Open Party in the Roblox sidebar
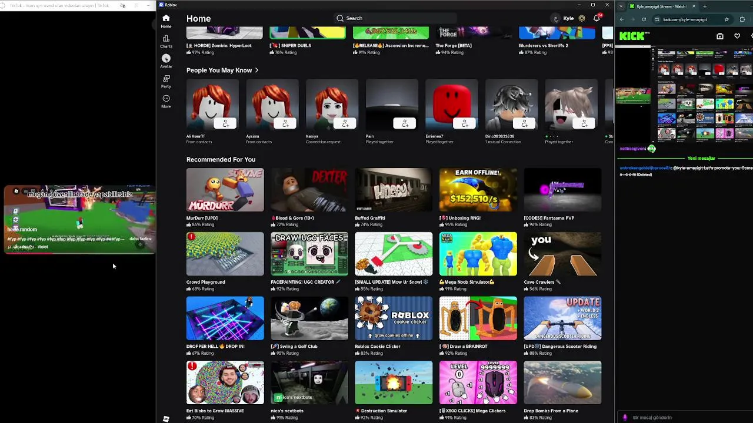The width and height of the screenshot is (753, 423). coord(166,81)
